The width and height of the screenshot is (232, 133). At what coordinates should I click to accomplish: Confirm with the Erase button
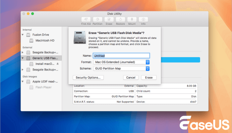(x=149, y=77)
